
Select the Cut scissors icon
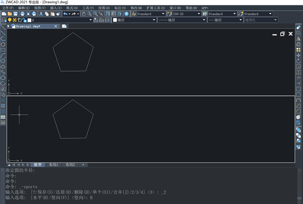pos(41,14)
